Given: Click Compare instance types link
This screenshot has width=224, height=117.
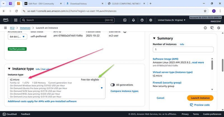Looking at the screenshot, I should tap(124, 91).
